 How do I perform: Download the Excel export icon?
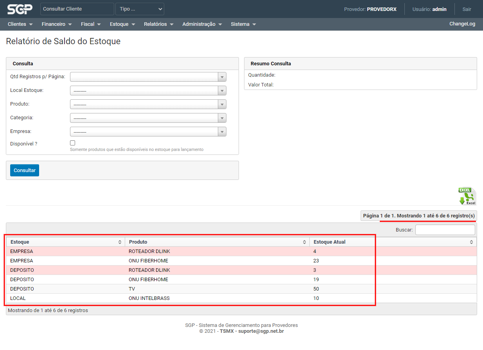[467, 196]
